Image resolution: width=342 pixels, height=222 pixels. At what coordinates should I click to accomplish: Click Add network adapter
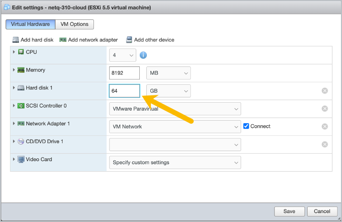coord(88,40)
